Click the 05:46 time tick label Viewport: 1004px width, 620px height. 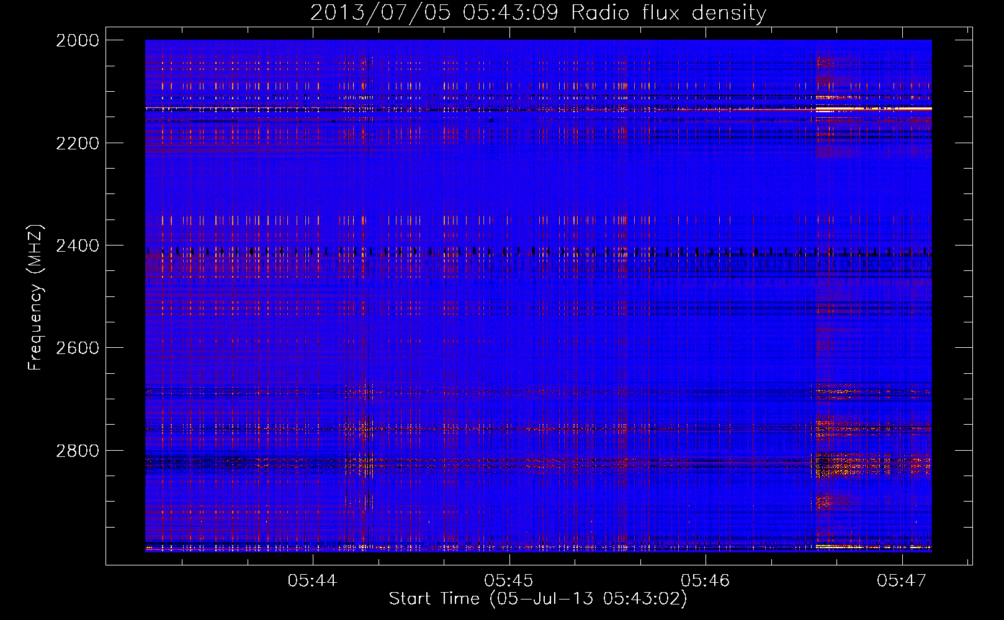pyautogui.click(x=705, y=580)
